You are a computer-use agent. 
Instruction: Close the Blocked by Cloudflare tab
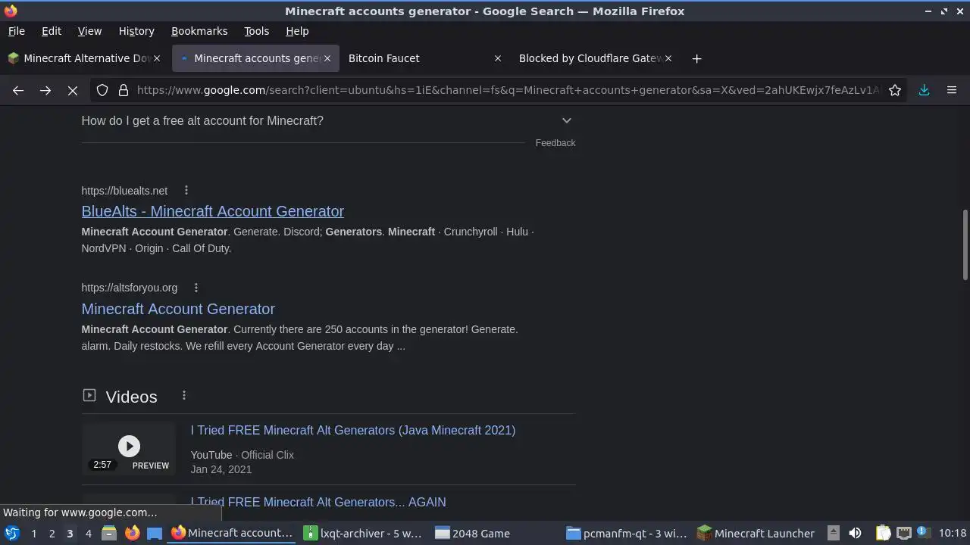pos(668,58)
